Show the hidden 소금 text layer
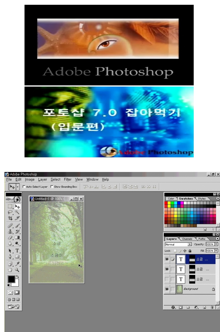The height and width of the screenshot is (332, 220). [167, 279]
